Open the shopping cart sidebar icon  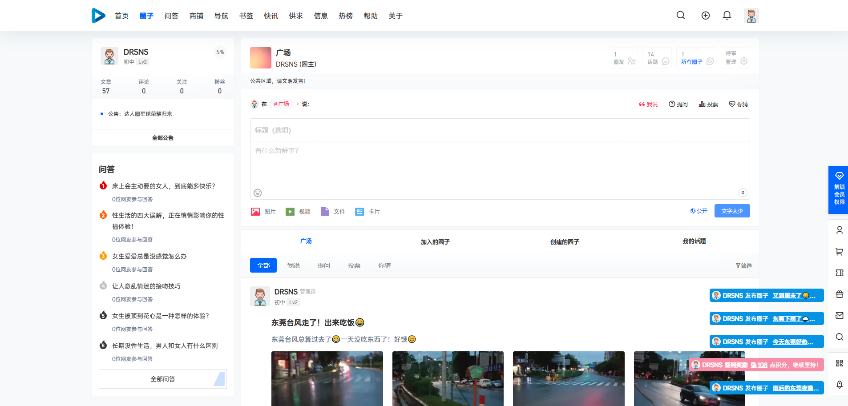(x=839, y=252)
